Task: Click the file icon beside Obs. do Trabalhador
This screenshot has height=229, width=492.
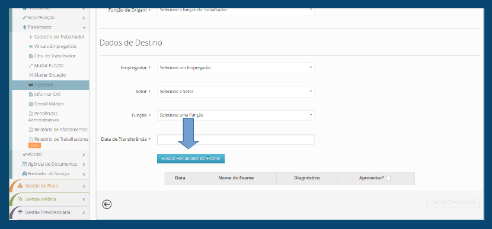Action: (x=31, y=56)
